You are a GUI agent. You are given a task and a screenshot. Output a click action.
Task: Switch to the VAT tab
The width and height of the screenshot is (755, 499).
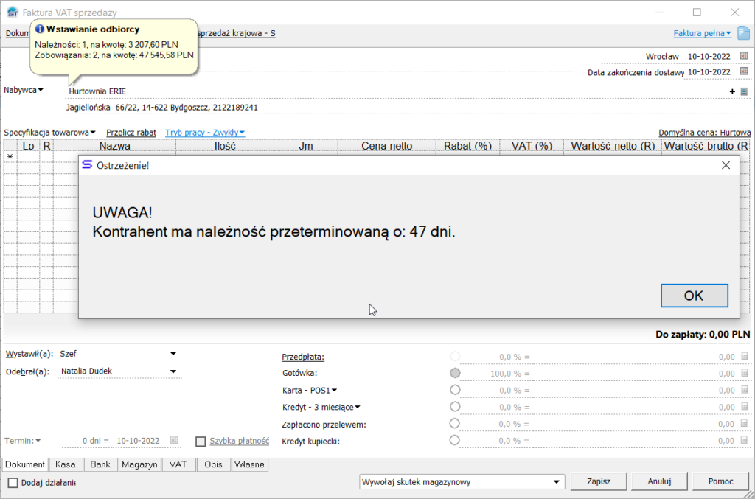pos(178,464)
